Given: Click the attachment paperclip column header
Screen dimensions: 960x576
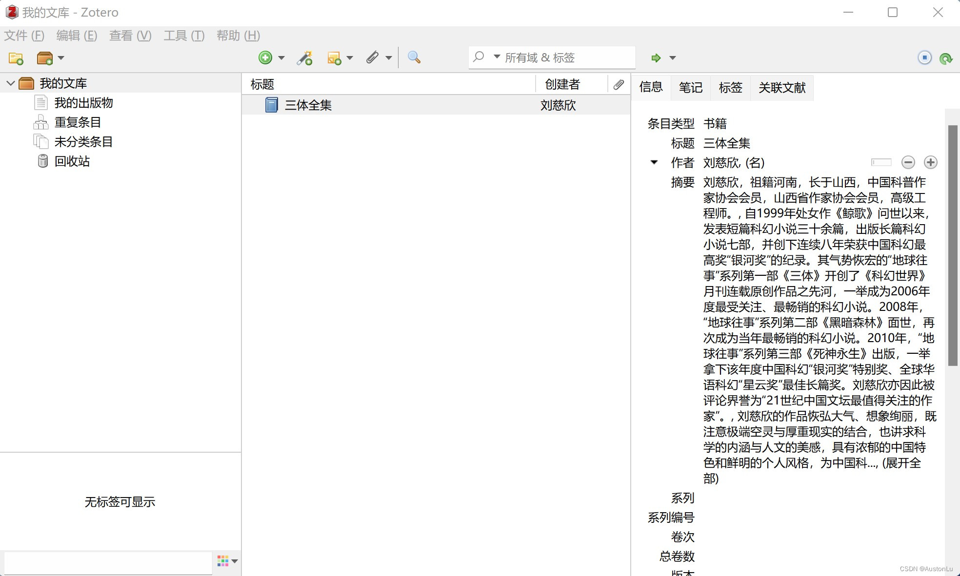Looking at the screenshot, I should pyautogui.click(x=619, y=84).
